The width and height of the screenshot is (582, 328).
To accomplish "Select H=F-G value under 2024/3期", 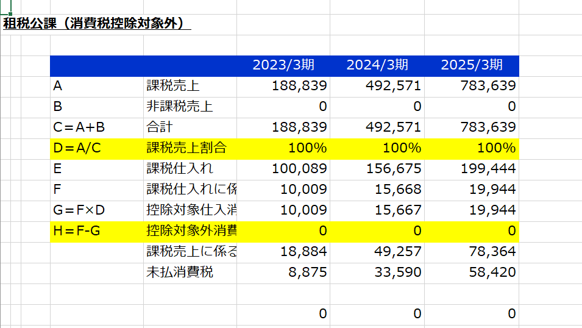I will (x=377, y=231).
